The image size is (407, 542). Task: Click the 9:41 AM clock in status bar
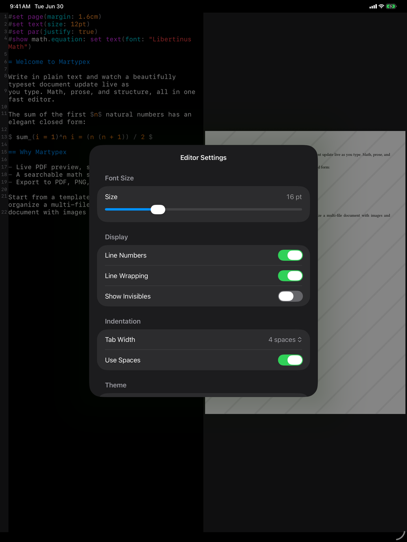click(x=20, y=7)
